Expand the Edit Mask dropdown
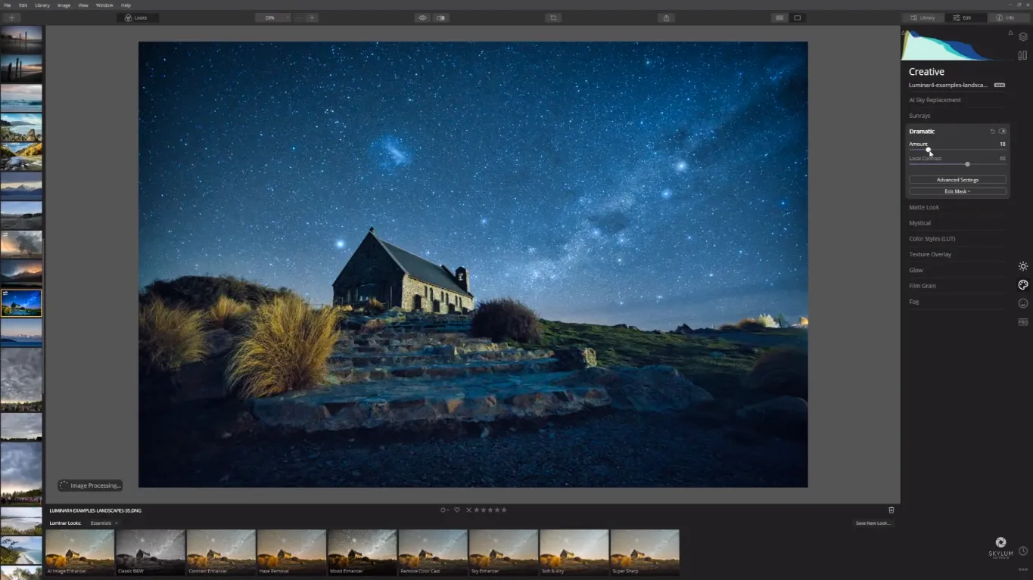The image size is (1033, 580). point(957,191)
